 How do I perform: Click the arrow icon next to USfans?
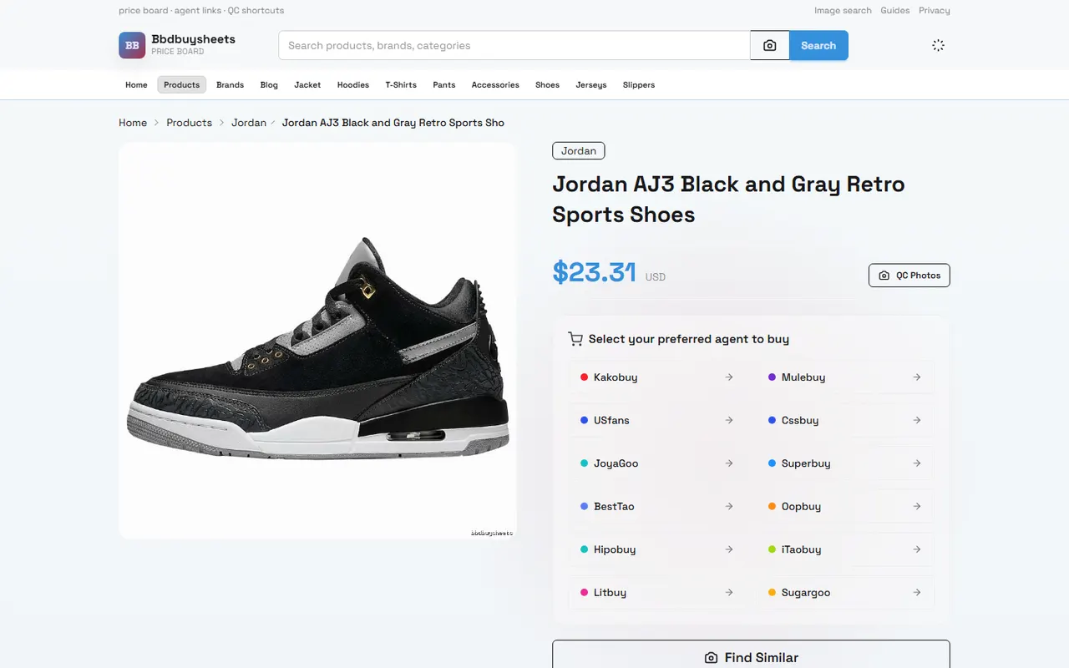729,420
